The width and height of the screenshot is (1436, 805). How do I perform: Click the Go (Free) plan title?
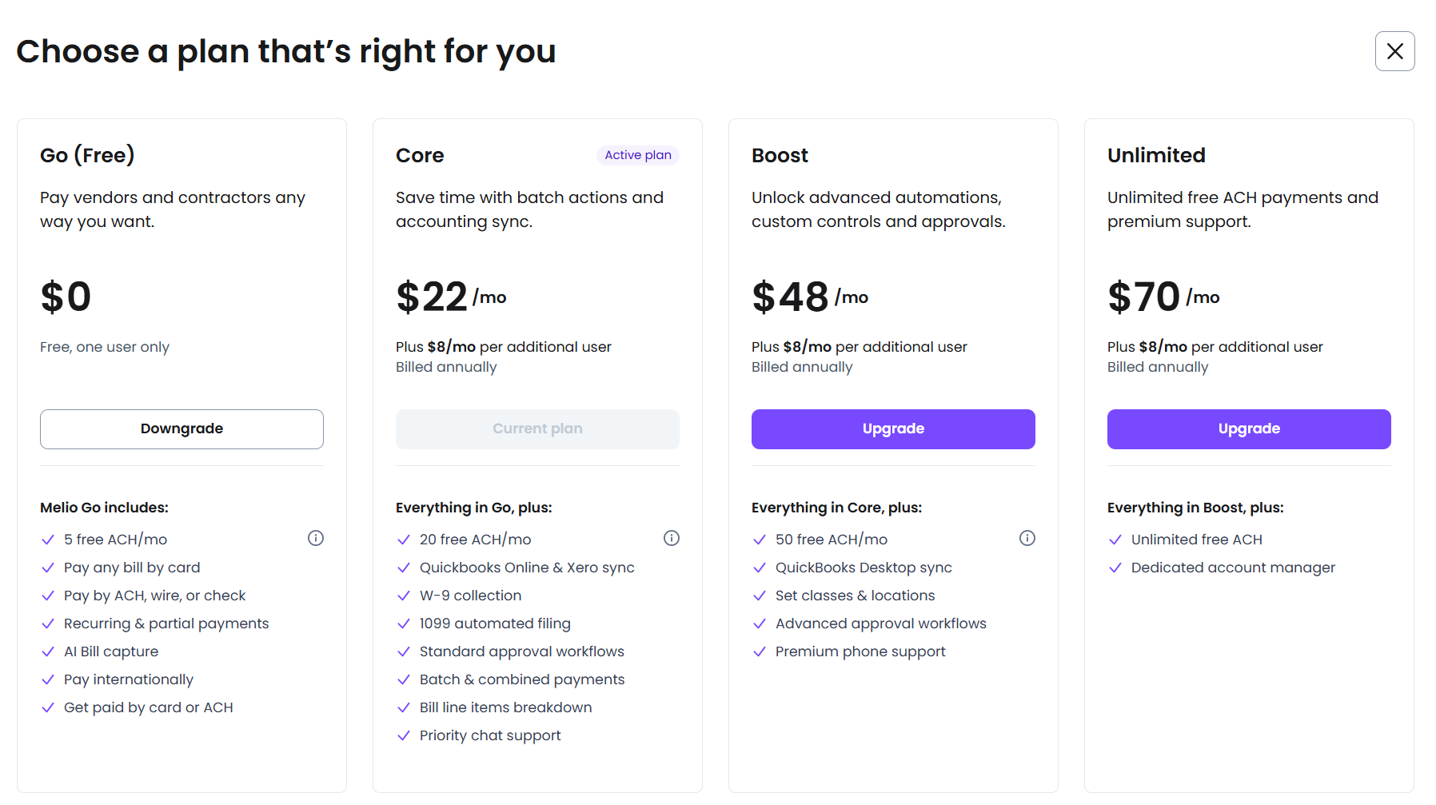(x=87, y=155)
